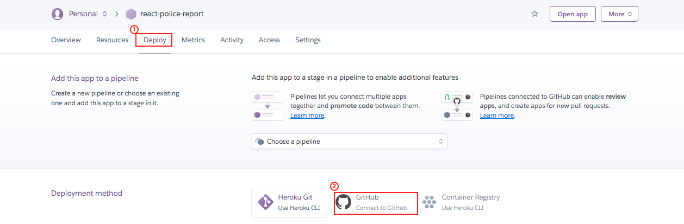Viewport: 684px width, 224px height.
Task: Follow Learn more link about review apps
Action: tap(496, 116)
